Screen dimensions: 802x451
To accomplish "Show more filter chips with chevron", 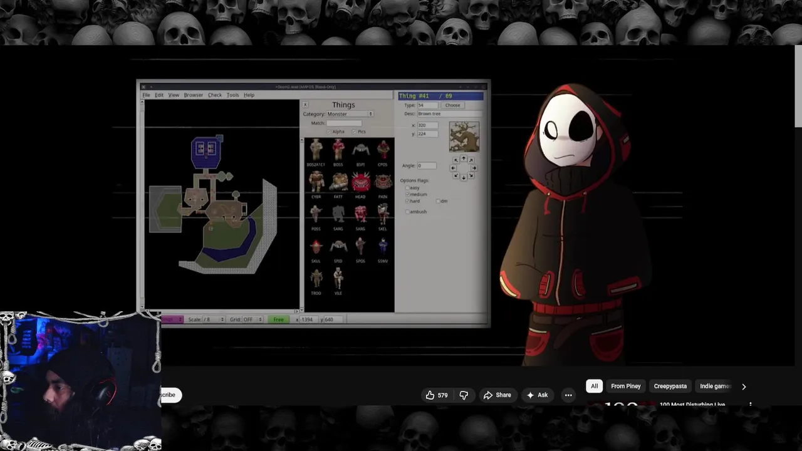I will 744,386.
